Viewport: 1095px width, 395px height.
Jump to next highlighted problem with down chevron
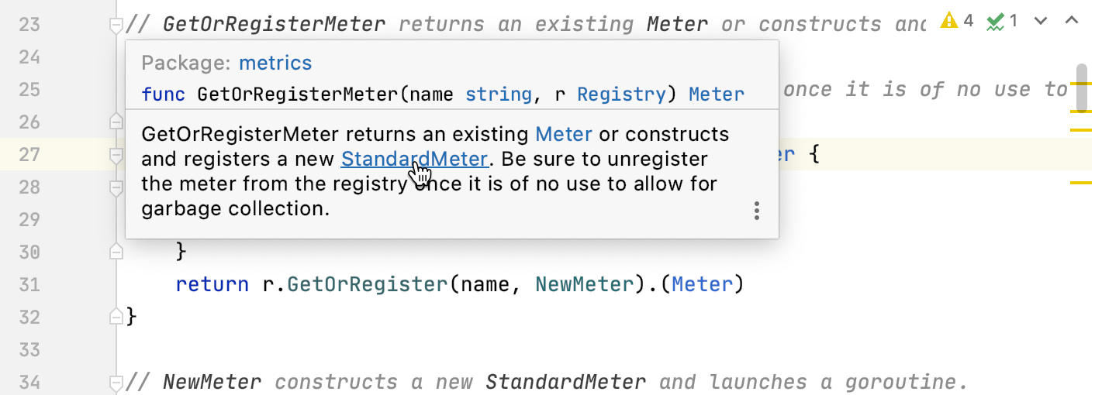point(1041,21)
